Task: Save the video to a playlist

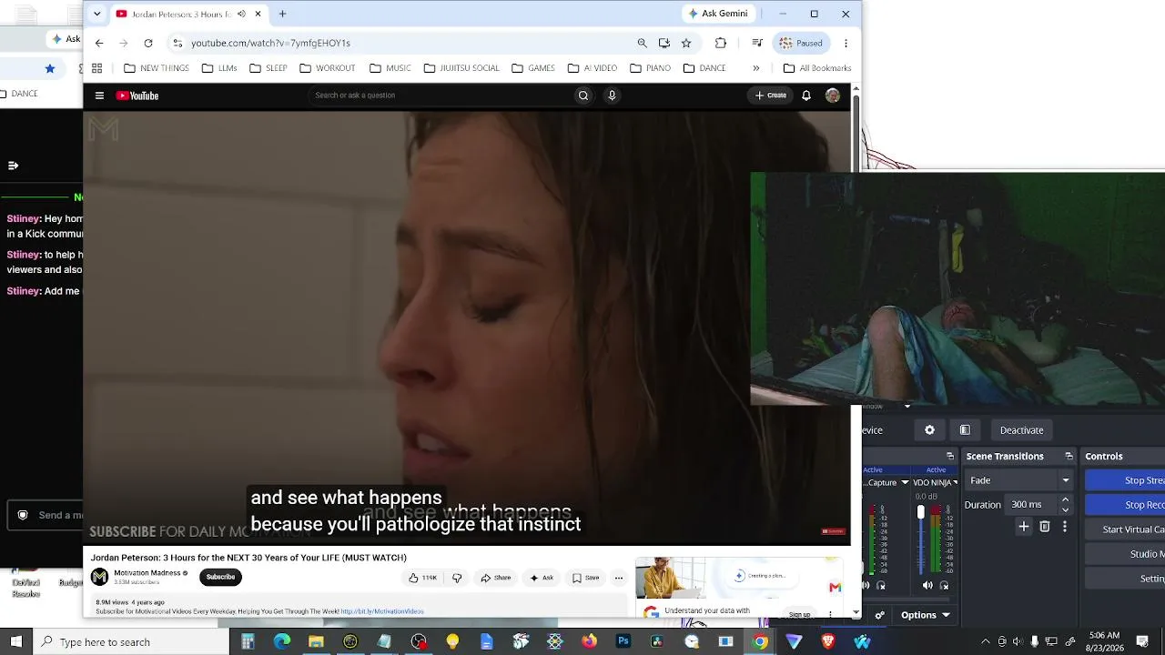Action: [x=585, y=578]
